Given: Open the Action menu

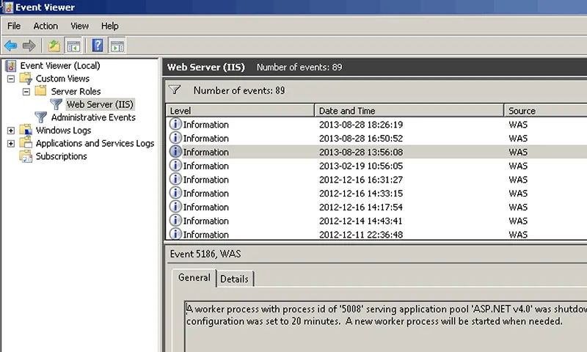Looking at the screenshot, I should pyautogui.click(x=45, y=26).
